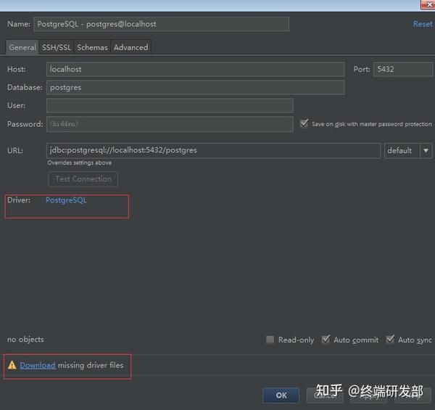Switch to the General tab

22,47
